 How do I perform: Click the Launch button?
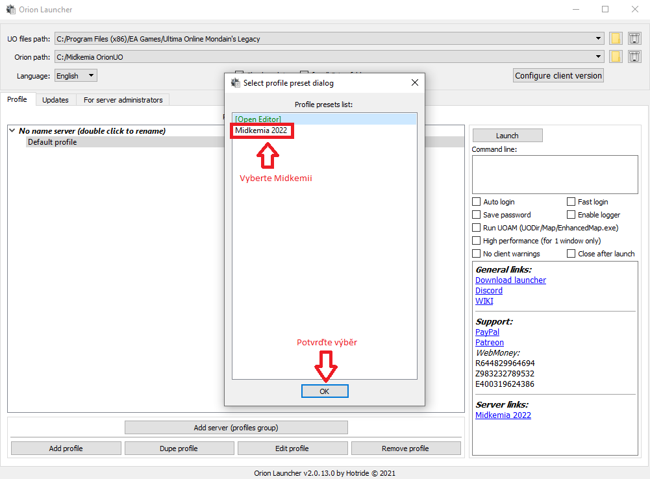pos(507,136)
